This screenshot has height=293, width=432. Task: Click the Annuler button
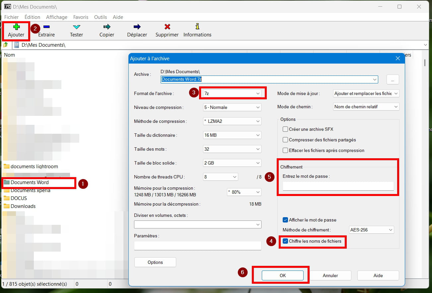(330, 275)
